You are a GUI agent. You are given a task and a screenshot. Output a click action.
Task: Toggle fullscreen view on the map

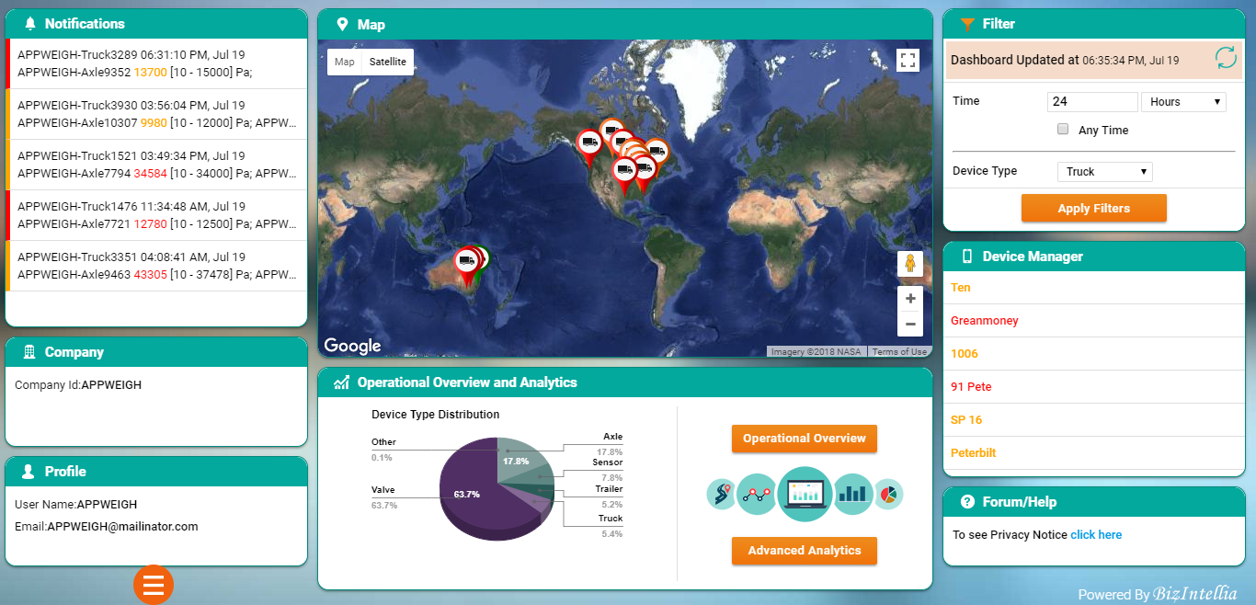908,61
